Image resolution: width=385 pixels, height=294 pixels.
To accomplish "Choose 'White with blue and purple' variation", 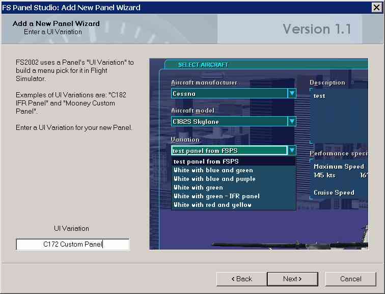I will click(x=234, y=179).
